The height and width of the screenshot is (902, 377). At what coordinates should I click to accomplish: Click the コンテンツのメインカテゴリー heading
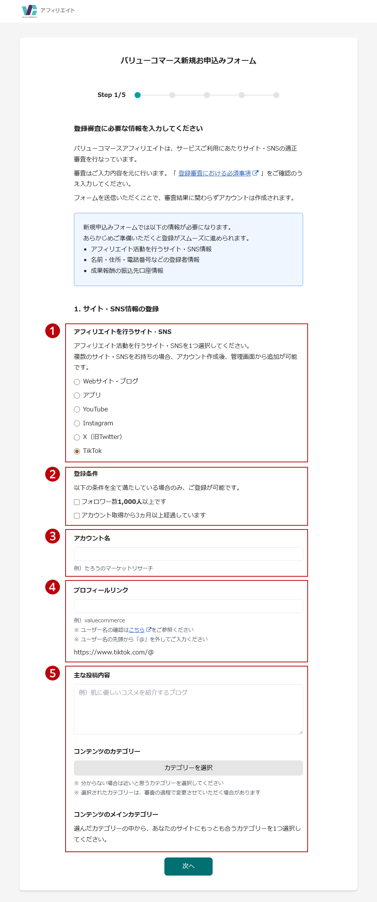116,814
